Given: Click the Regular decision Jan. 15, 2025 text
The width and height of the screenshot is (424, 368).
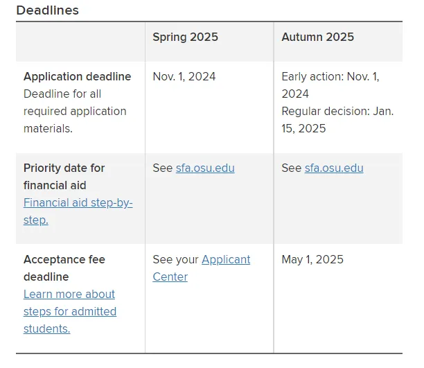Looking at the screenshot, I should (337, 120).
